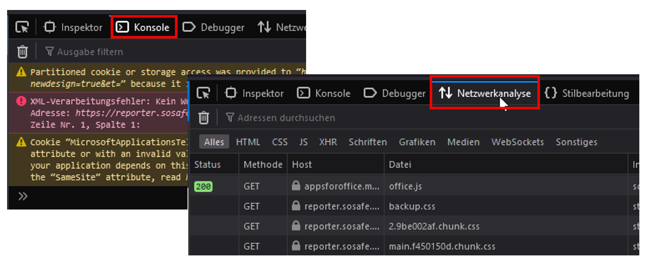This screenshot has height=265, width=646.
Task: Clear console output with the trash icon
Action: tap(23, 52)
